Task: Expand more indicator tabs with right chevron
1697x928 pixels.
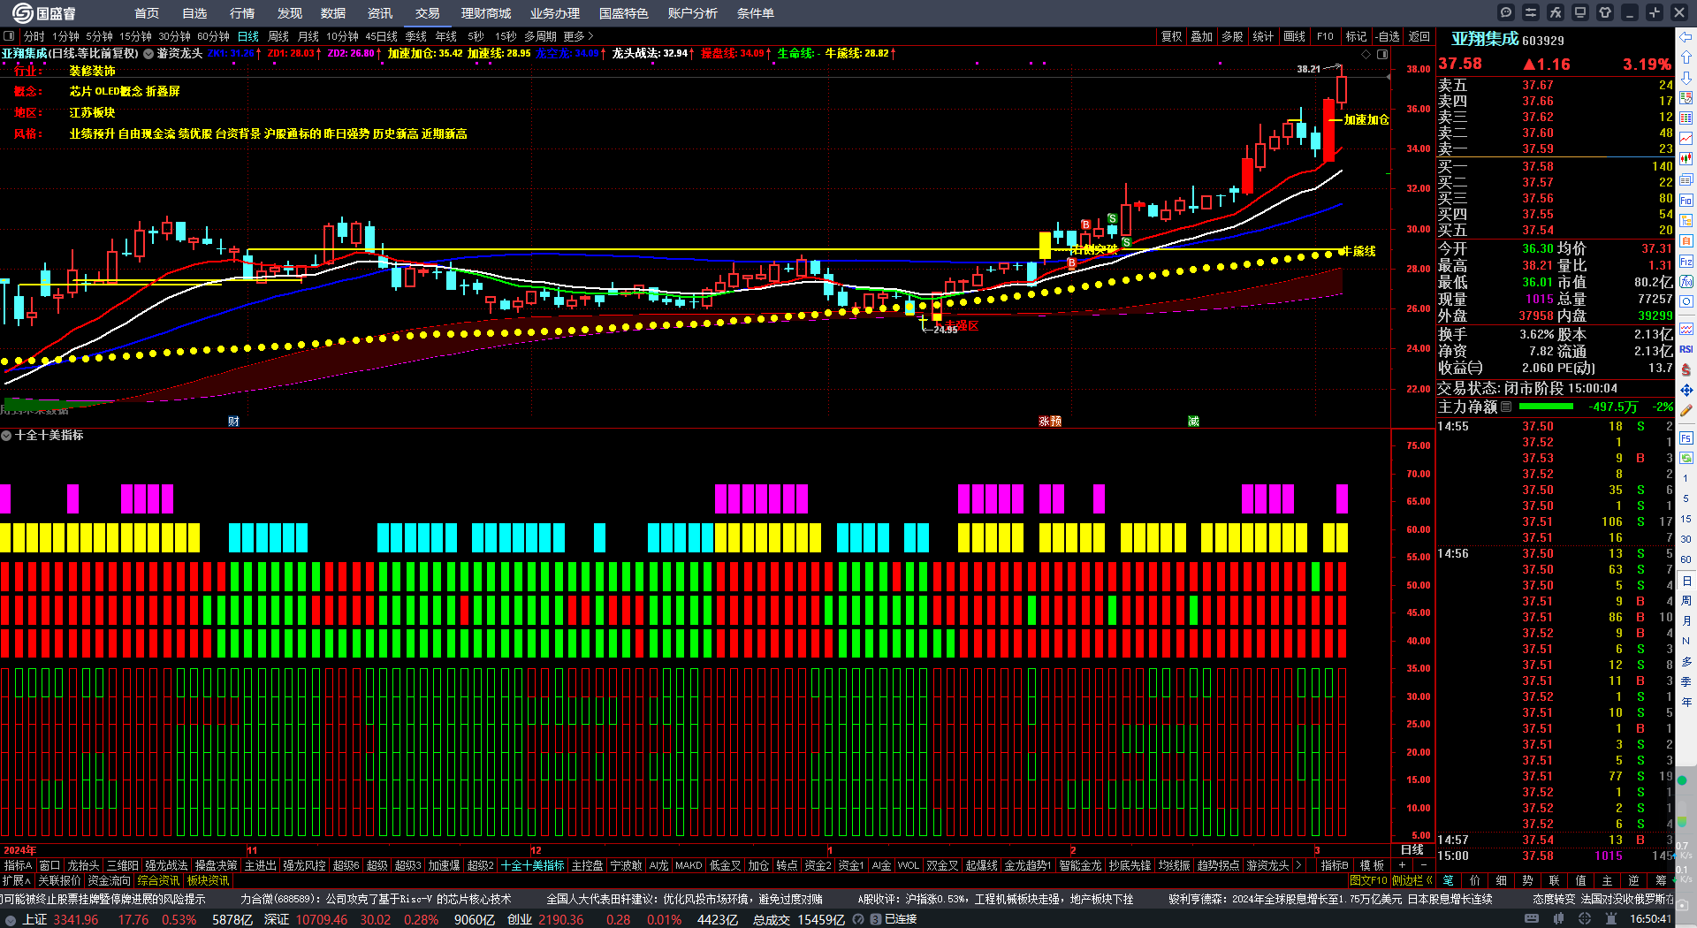Action: coord(1298,865)
